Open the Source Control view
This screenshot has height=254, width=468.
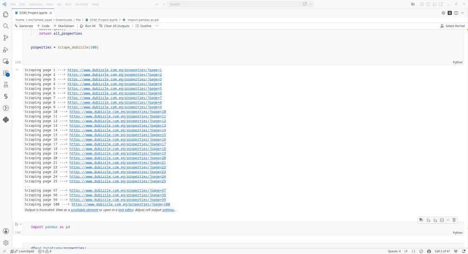point(6,38)
